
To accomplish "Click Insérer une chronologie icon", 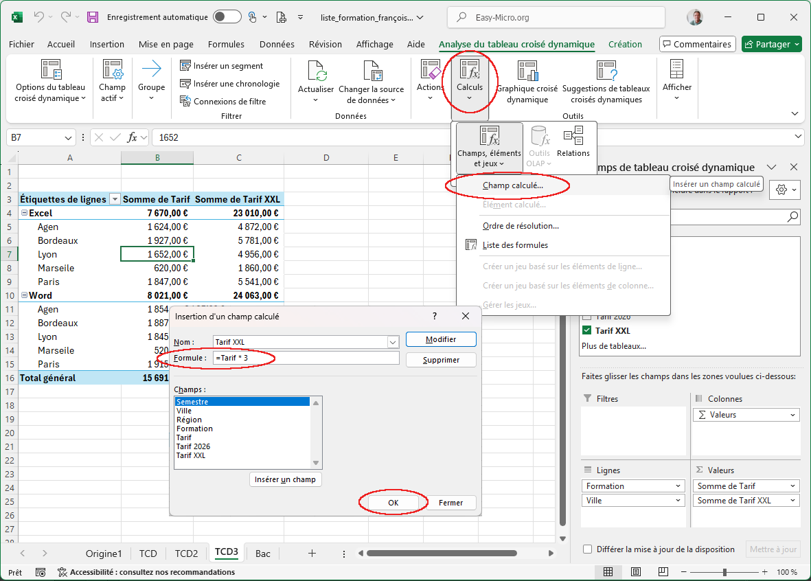I will tap(185, 84).
